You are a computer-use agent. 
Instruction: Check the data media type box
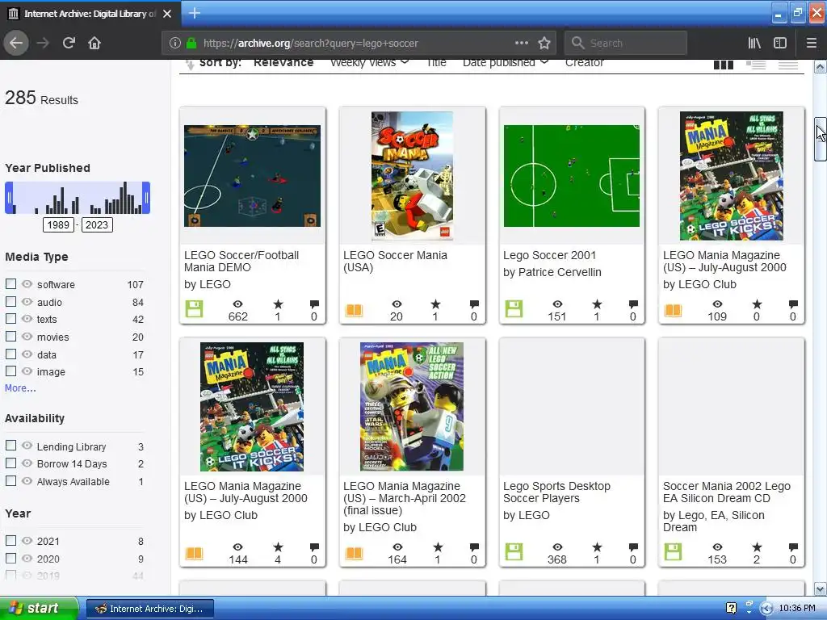[10, 354]
